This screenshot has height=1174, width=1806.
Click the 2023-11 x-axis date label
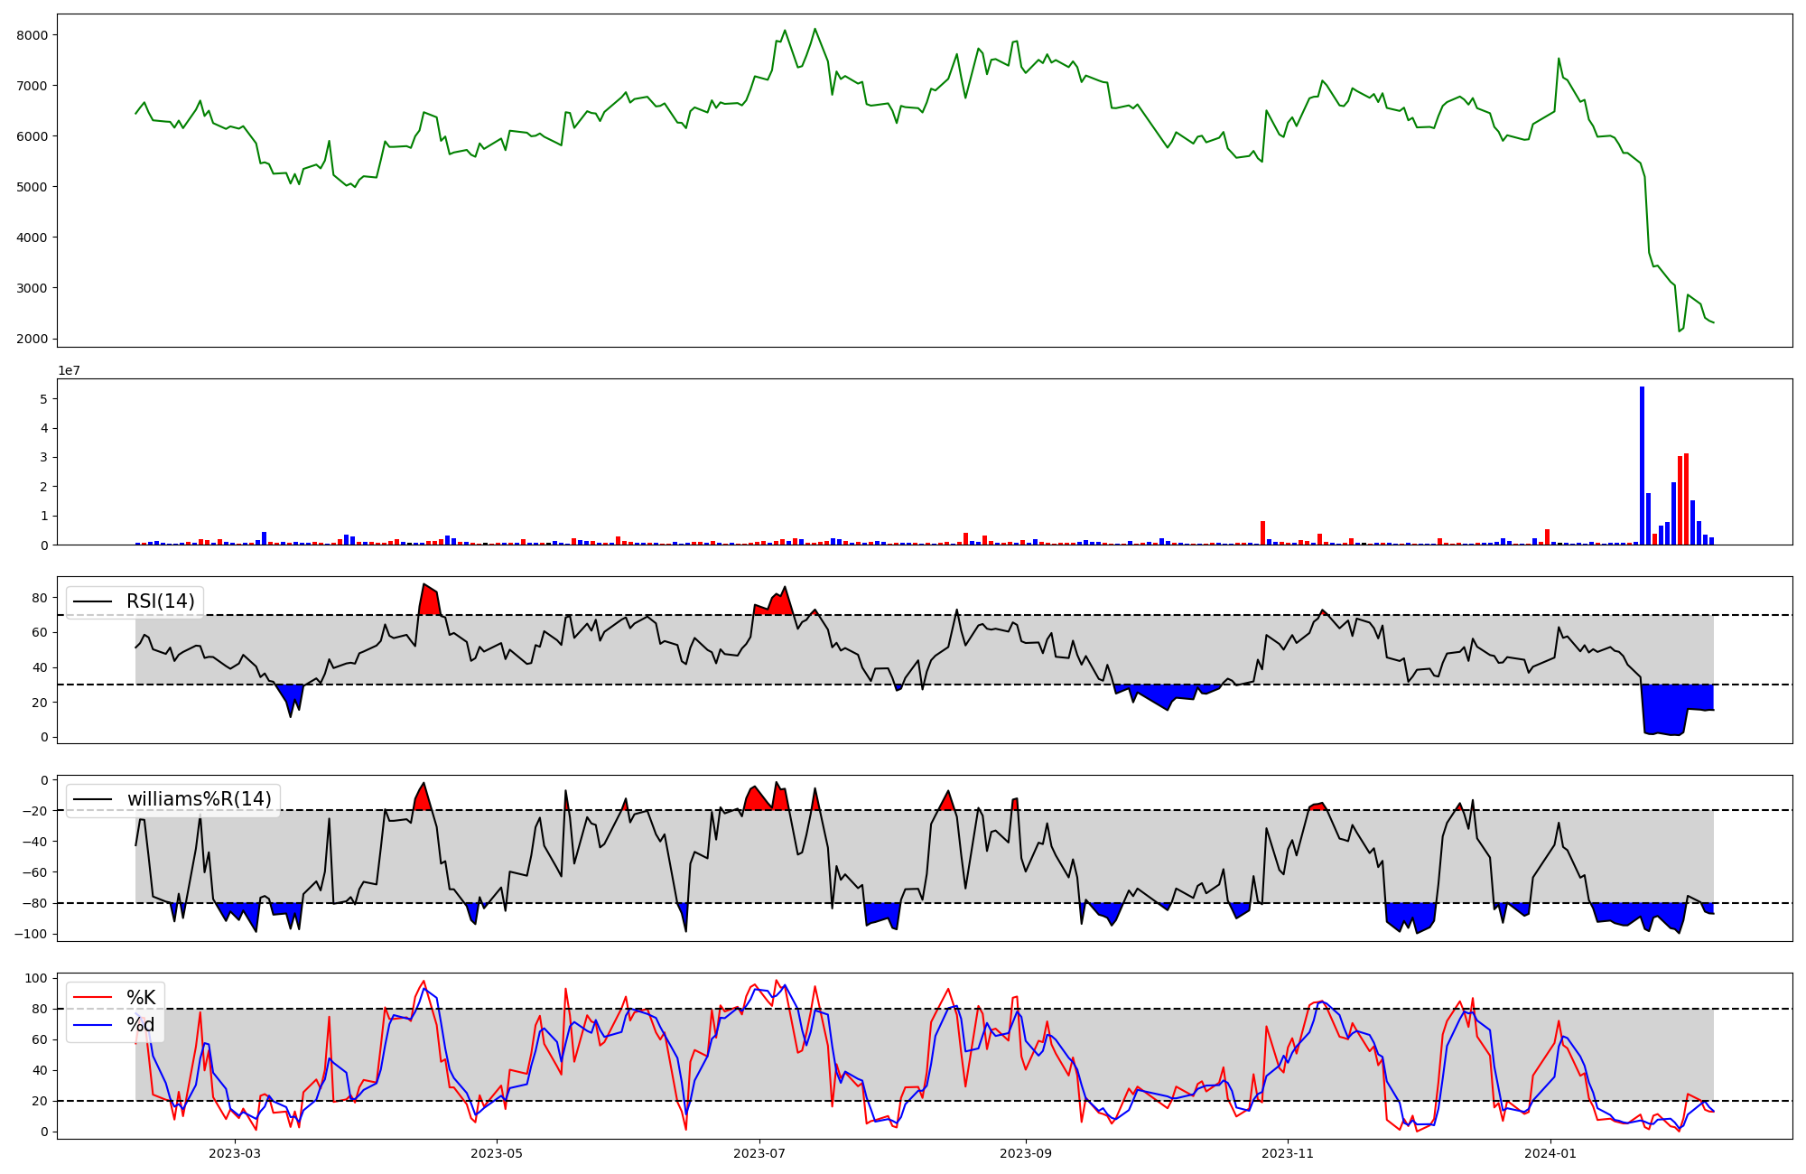pos(1287,1153)
